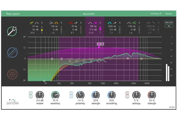The height and width of the screenshot is (121, 177).
Task: Click the sensitivity knob at 70 %
Action: tap(55, 95)
